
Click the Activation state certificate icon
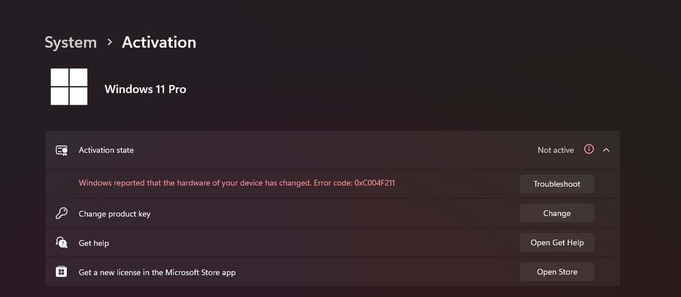coord(62,150)
